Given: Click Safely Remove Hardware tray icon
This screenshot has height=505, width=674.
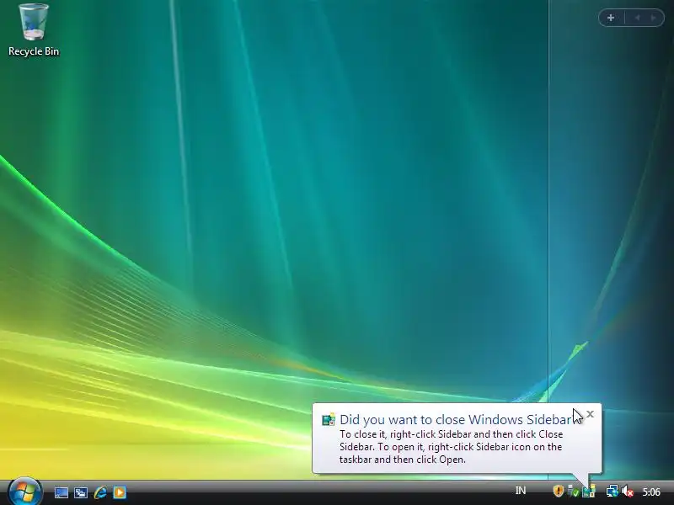Looking at the screenshot, I should tap(573, 491).
